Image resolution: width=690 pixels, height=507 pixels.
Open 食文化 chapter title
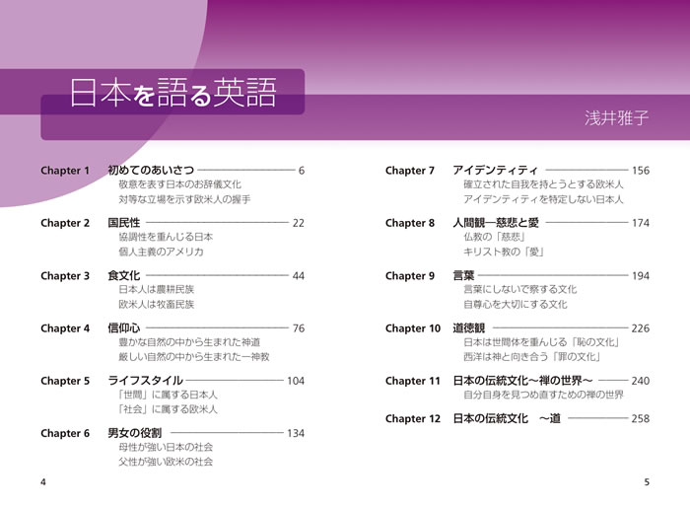coord(124,275)
